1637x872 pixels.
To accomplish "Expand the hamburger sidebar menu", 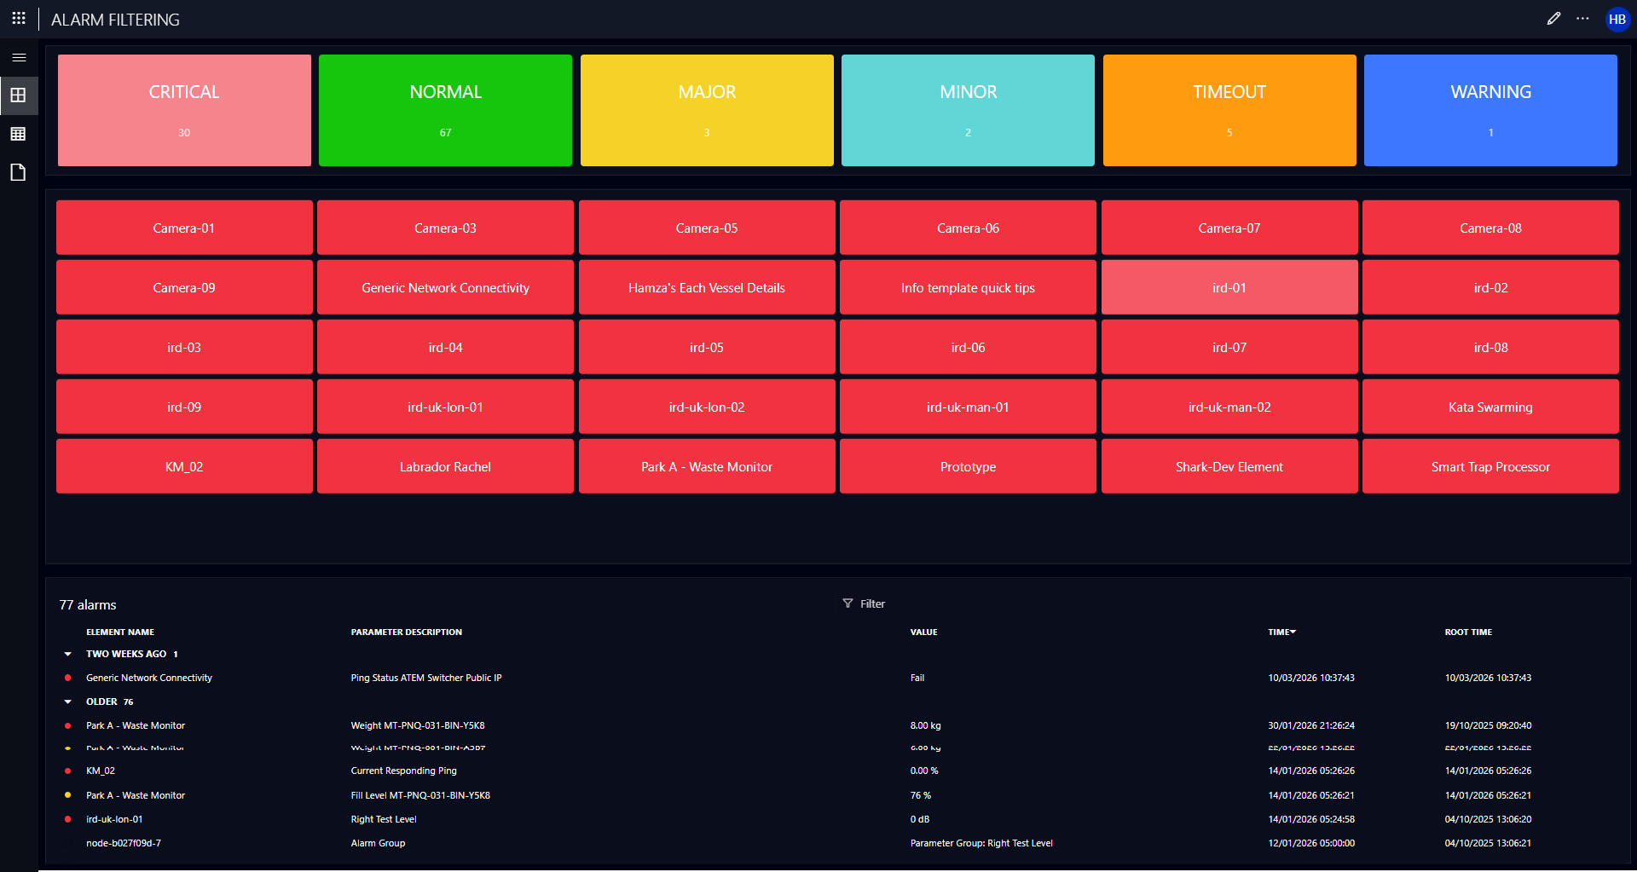I will coord(19,57).
